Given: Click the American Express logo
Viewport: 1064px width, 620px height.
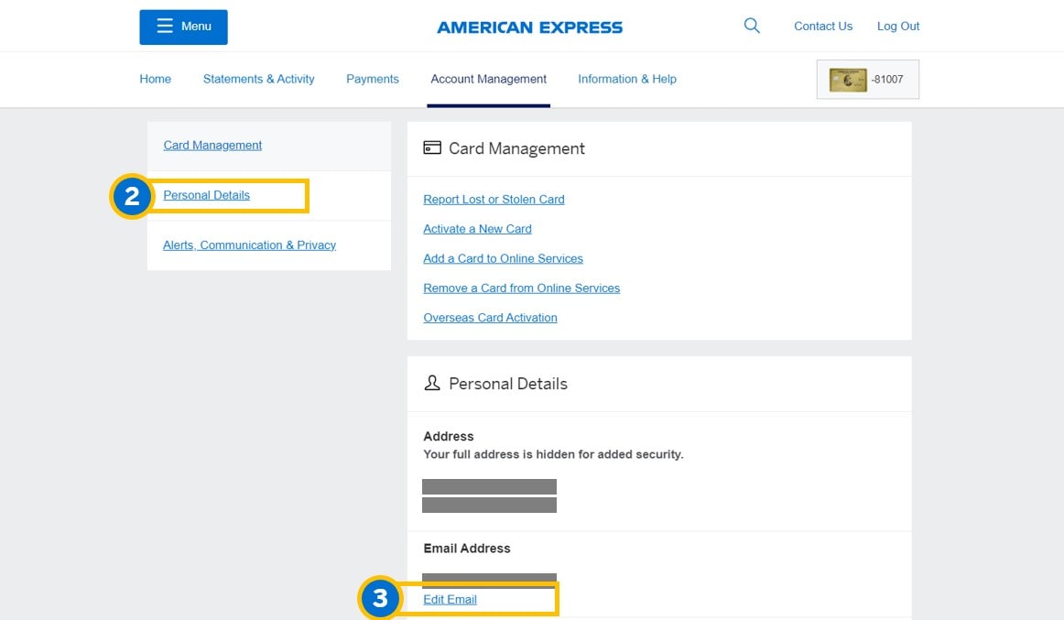Looking at the screenshot, I should (x=529, y=27).
